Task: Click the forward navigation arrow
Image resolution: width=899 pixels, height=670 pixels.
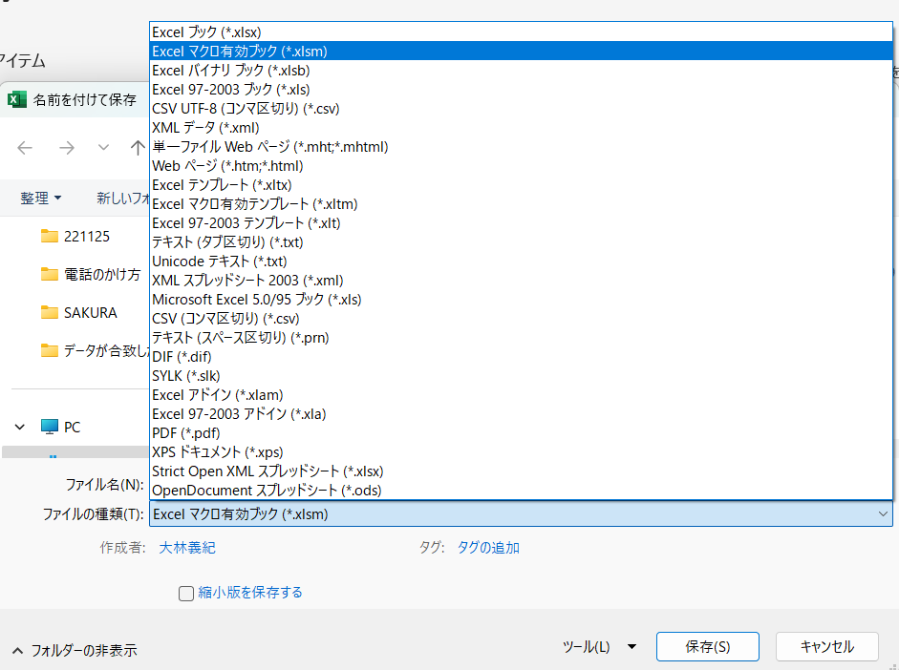Action: click(x=66, y=147)
